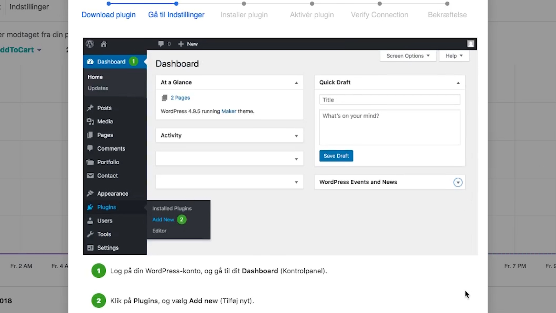Click the Quick Draft Title field
The height and width of the screenshot is (313, 556).
coord(389,100)
